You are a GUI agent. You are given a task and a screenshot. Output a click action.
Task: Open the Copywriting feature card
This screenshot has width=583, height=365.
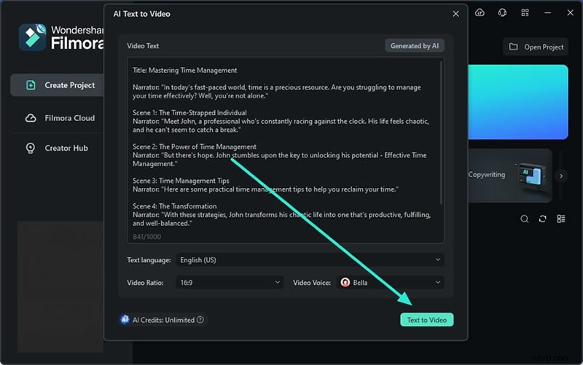509,176
